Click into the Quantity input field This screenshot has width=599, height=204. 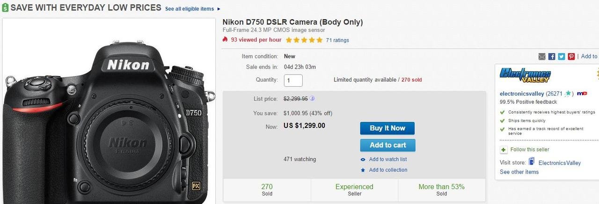(293, 80)
